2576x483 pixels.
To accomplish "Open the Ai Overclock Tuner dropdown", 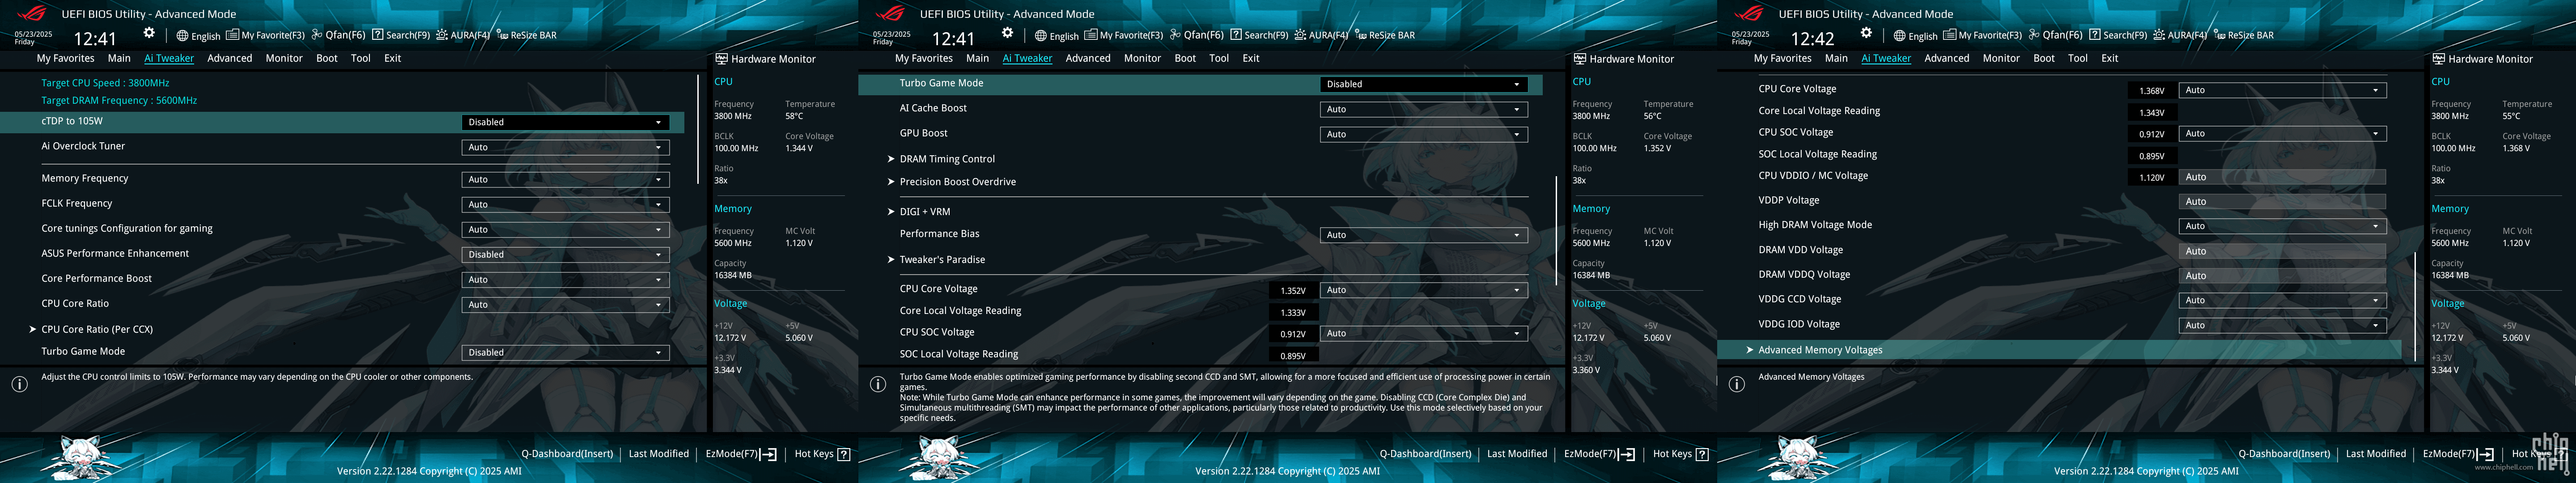I will (x=565, y=147).
